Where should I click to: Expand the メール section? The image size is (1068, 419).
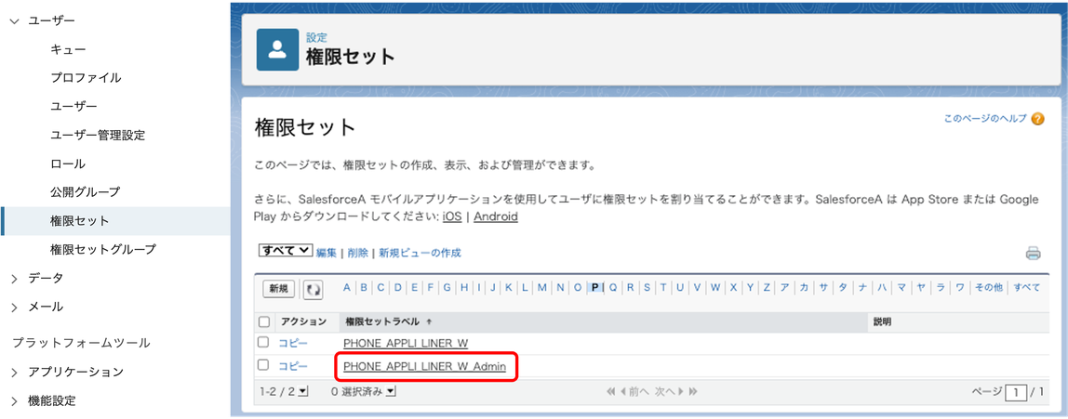click(x=15, y=307)
